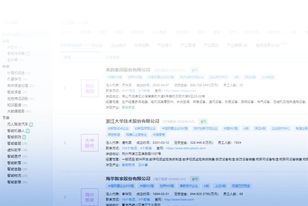
Task: Click the 智能家居 industry link under 美的集团
Action: (128, 107)
